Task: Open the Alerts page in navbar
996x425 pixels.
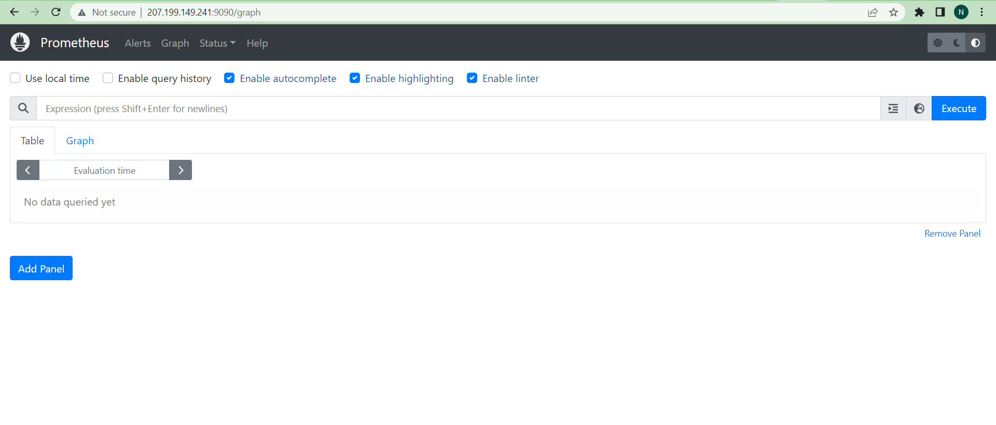Action: pyautogui.click(x=137, y=43)
